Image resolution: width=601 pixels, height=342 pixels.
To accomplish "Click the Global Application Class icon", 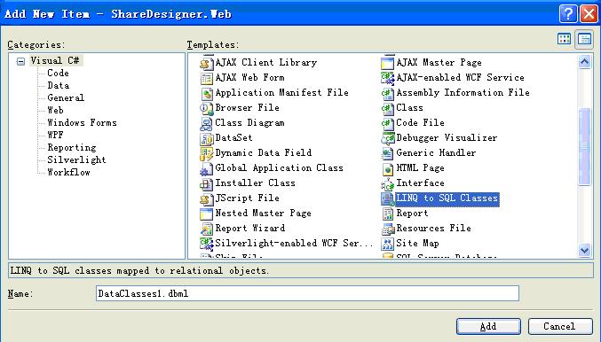I will click(x=206, y=168).
